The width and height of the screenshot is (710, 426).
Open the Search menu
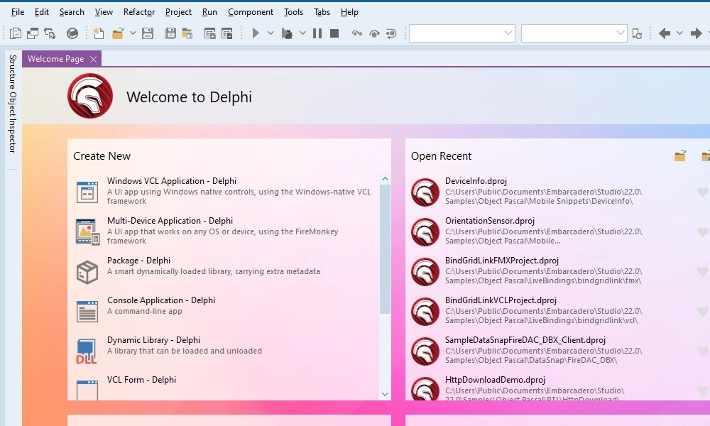click(x=72, y=12)
